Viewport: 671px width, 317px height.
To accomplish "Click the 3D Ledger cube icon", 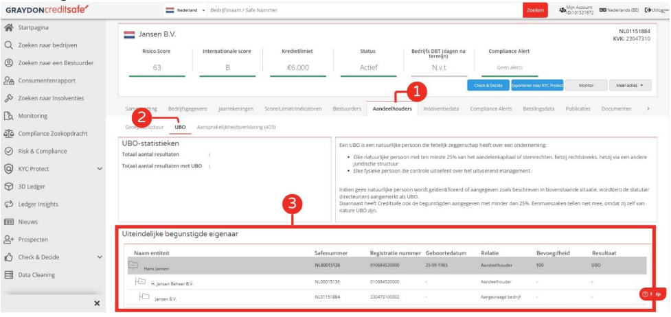I will coord(8,187).
